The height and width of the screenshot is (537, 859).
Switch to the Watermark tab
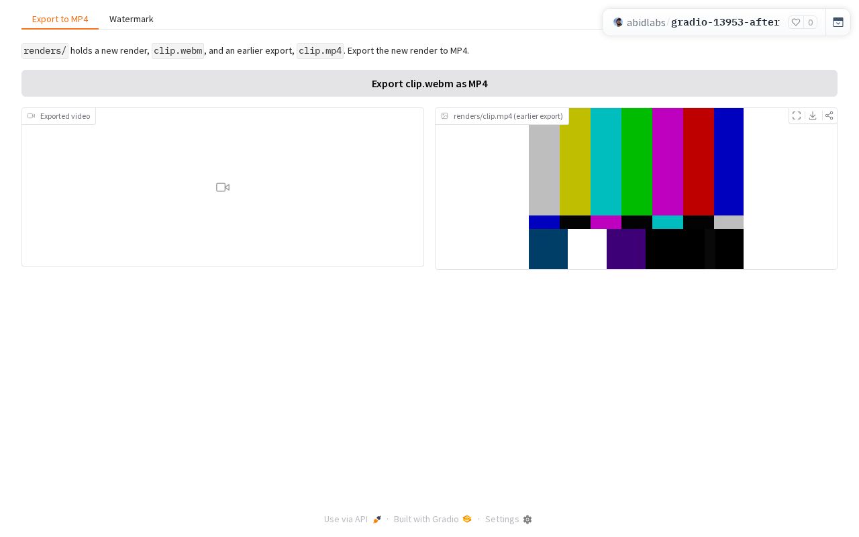[x=131, y=19]
